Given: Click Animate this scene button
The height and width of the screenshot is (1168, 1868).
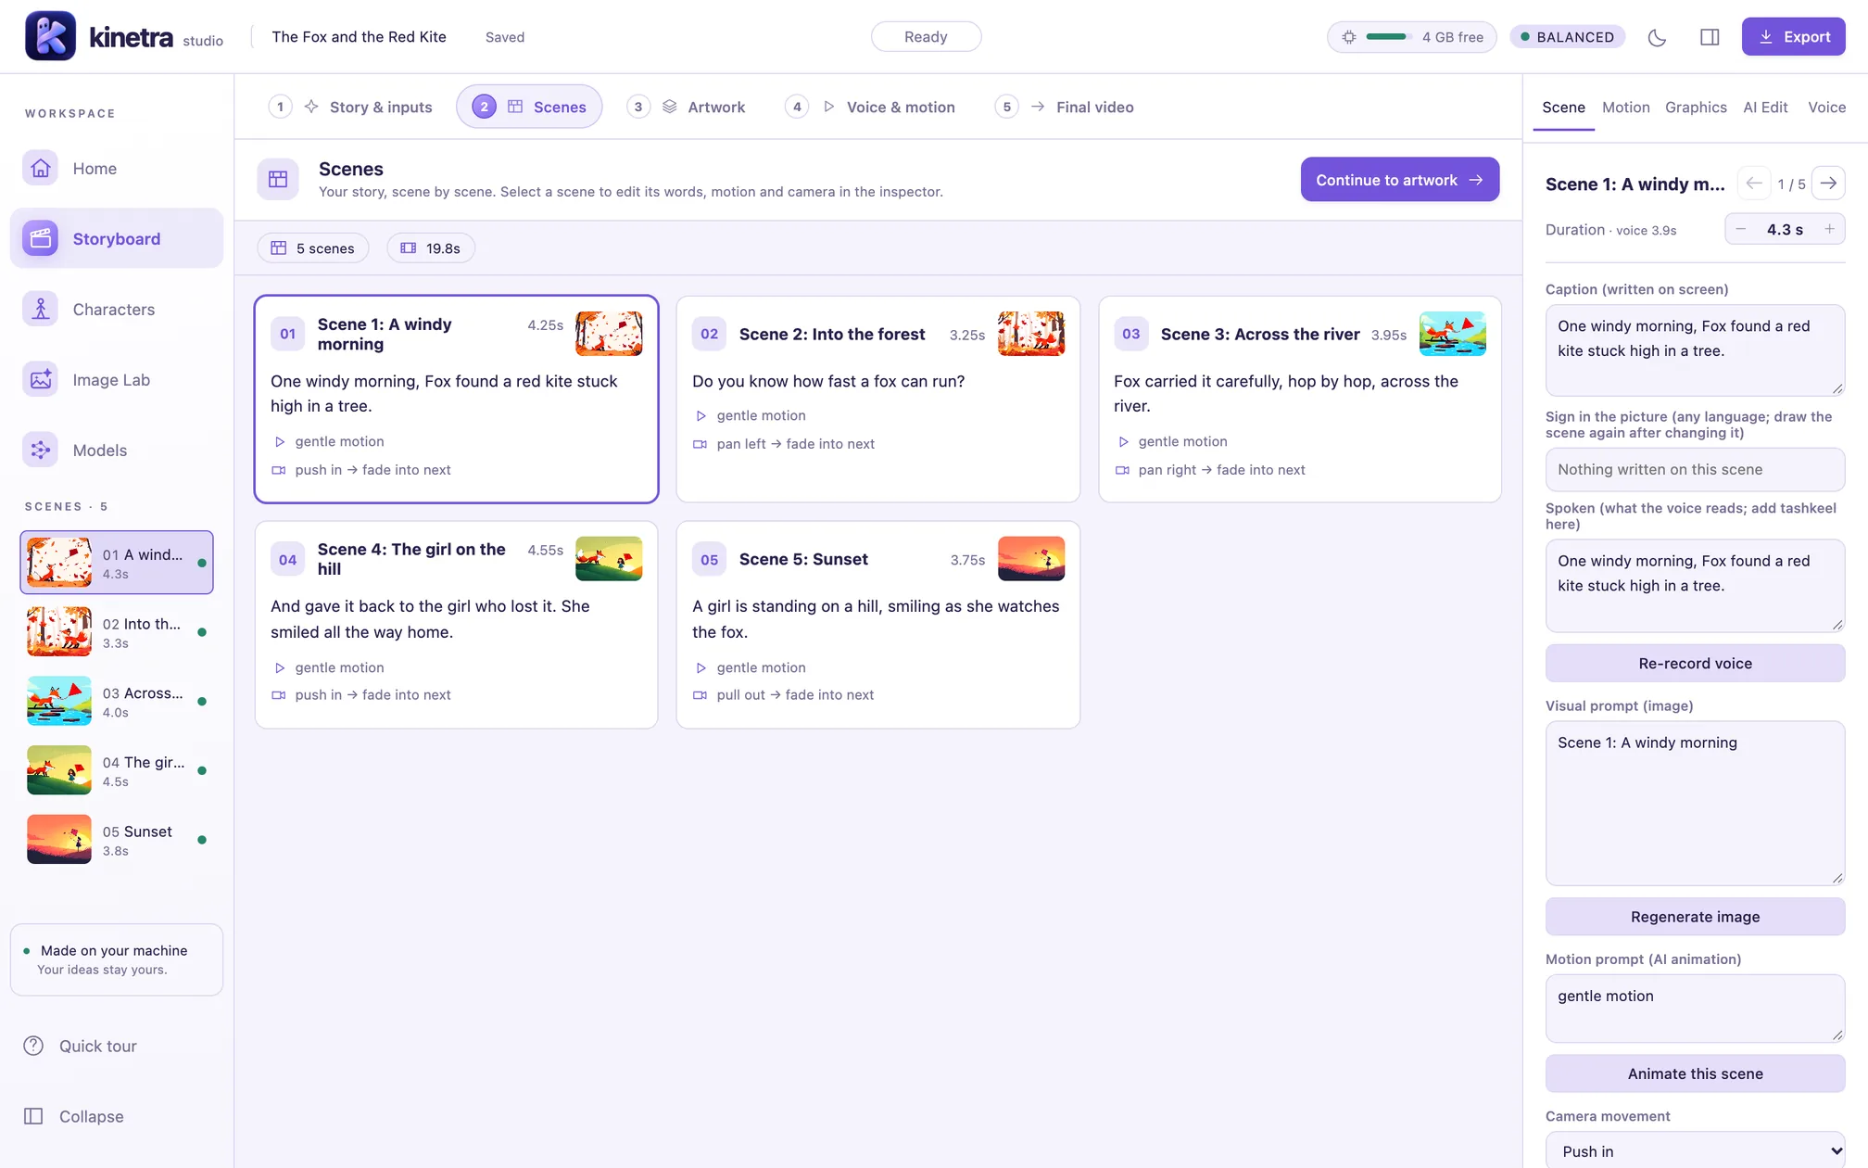Looking at the screenshot, I should coord(1695,1073).
